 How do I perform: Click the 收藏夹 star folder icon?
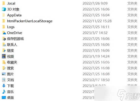pos(4,62)
